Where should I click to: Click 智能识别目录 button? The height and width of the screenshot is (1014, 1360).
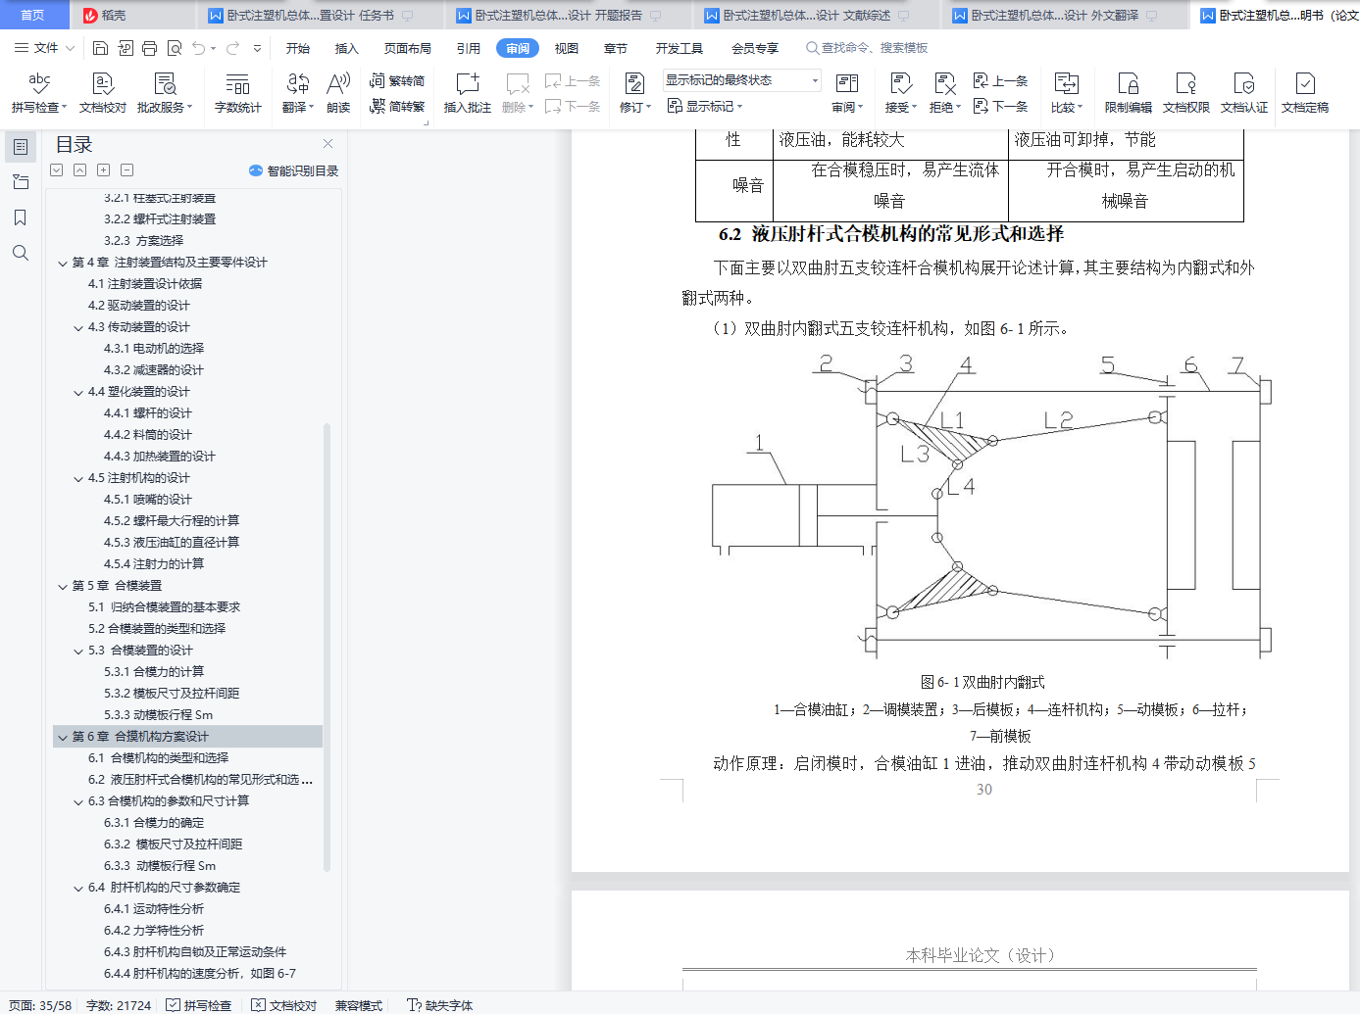click(x=293, y=170)
